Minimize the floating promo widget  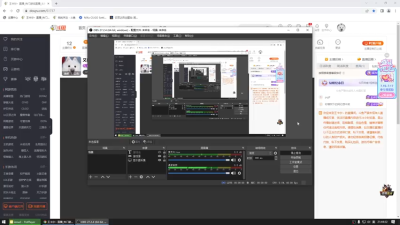tap(387, 55)
